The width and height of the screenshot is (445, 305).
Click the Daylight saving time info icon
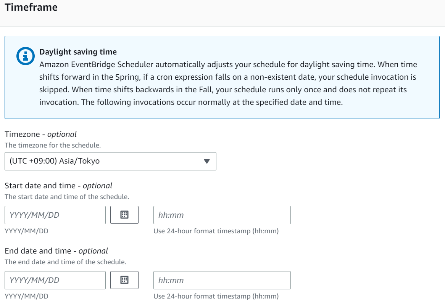click(26, 56)
